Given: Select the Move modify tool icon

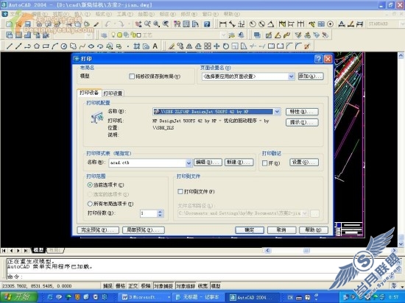Looking at the screenshot, I should [x=216, y=46].
